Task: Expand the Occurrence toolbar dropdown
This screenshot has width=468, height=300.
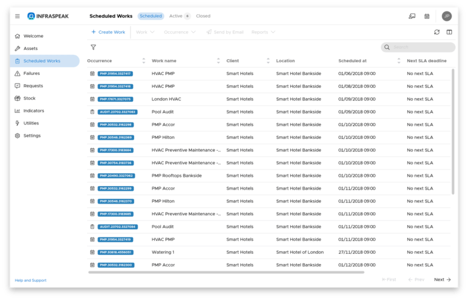Action: [180, 32]
